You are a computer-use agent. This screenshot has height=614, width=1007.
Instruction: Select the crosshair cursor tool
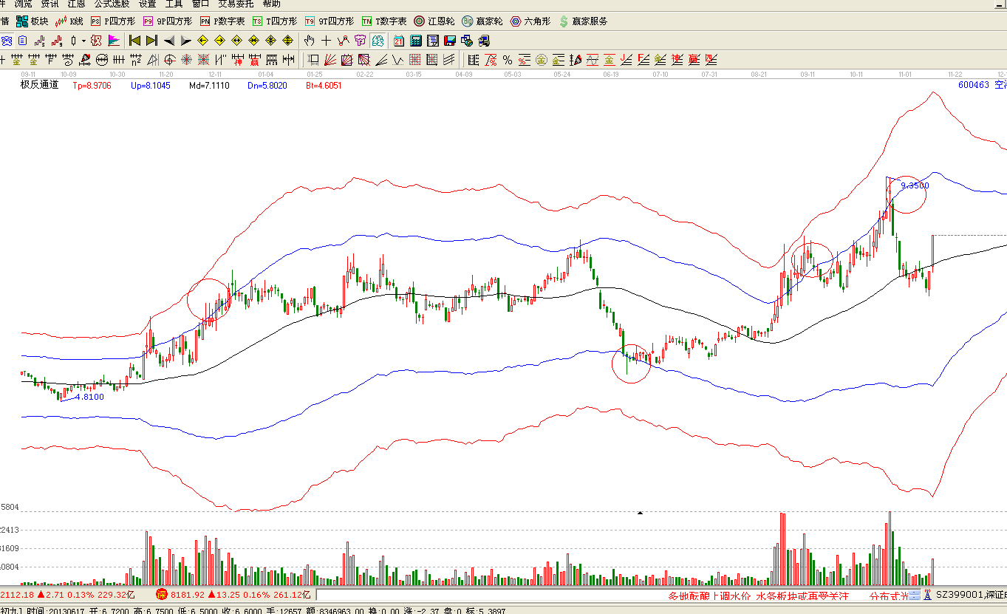[x=326, y=40]
